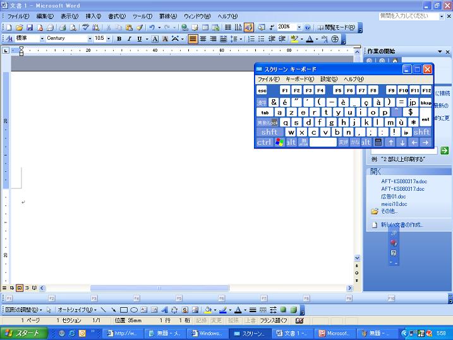Toggle right alignment
Viewport: 453px width, 340px height.
(x=213, y=39)
